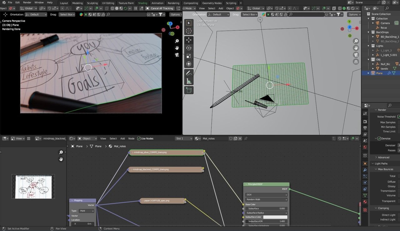400x231 pixels.
Task: Select the Annotate tool
Action: [189, 73]
